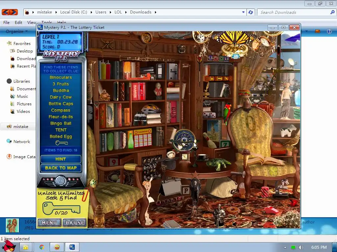Click the green glass bottle

coord(131,140)
